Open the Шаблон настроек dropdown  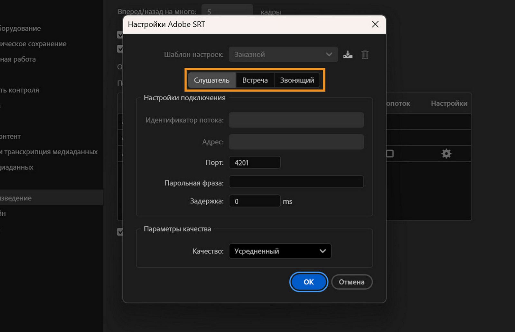click(x=283, y=55)
